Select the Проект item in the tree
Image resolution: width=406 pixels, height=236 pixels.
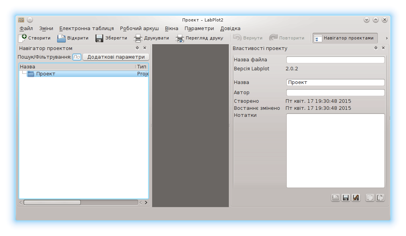pos(45,74)
